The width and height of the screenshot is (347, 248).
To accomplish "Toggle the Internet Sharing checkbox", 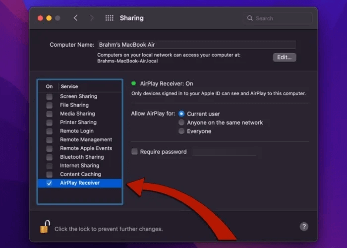I will (x=50, y=166).
